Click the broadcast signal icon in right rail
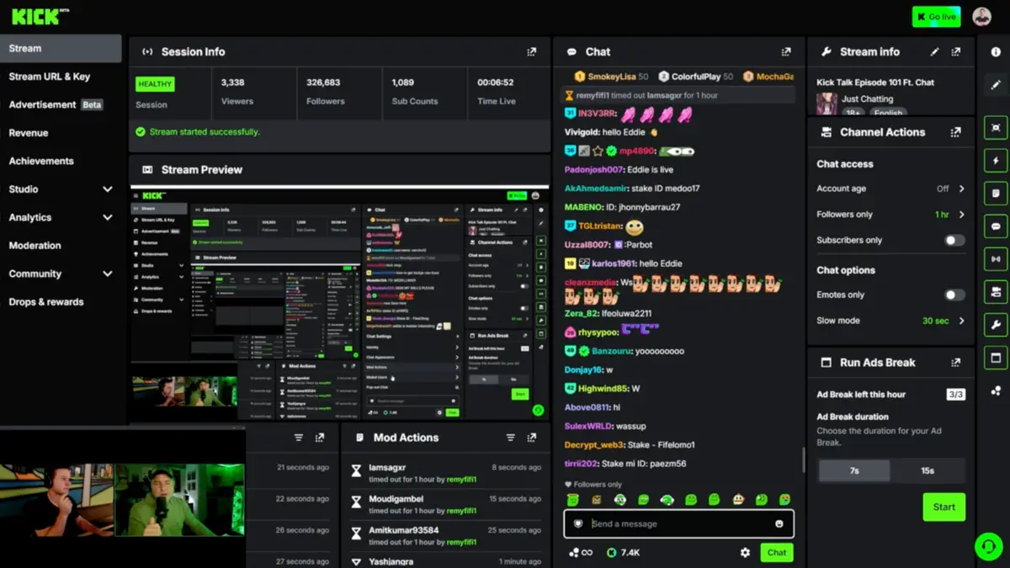This screenshot has width=1010, height=568. (x=996, y=259)
